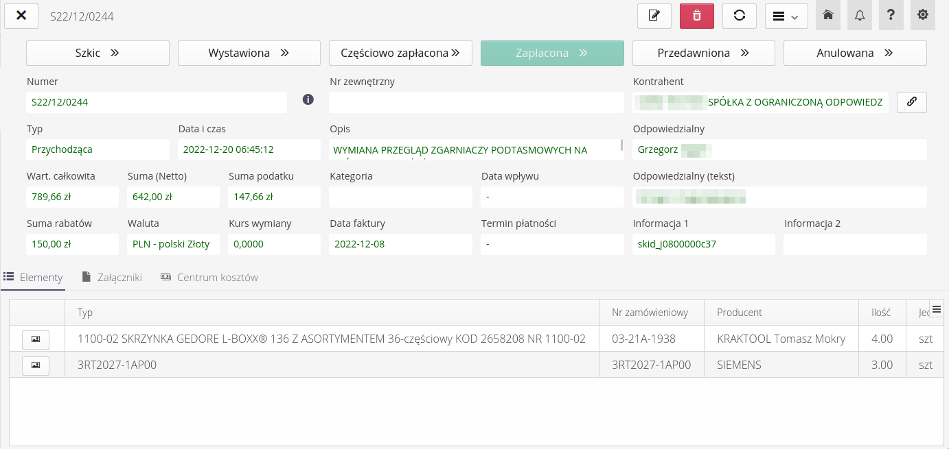Open the hamburger menu dropdown
Viewport: 949px width, 449px height.
pyautogui.click(x=786, y=16)
